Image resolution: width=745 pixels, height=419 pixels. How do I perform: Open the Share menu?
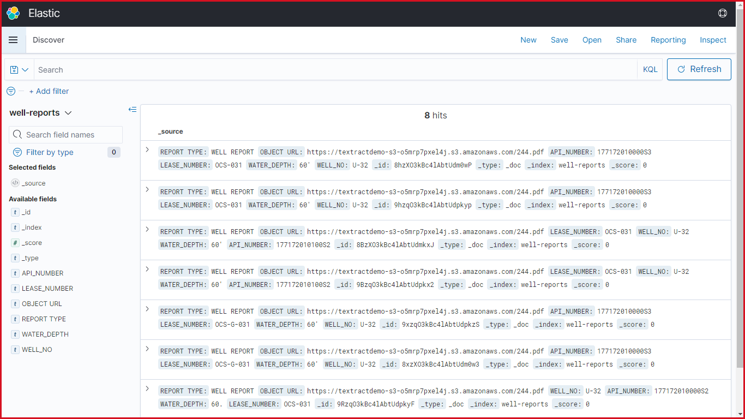click(626, 40)
